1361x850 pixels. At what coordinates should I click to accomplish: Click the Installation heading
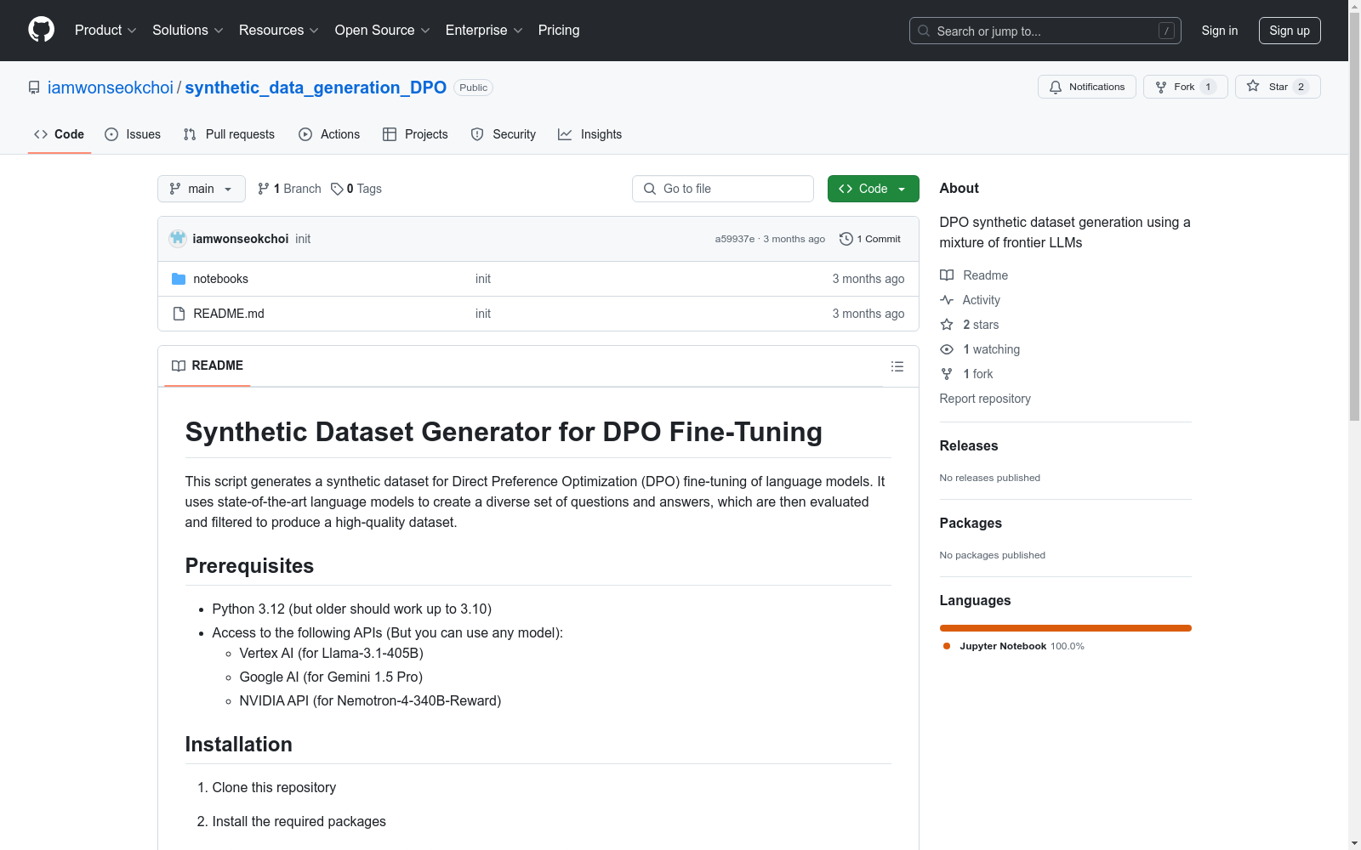pyautogui.click(x=239, y=745)
